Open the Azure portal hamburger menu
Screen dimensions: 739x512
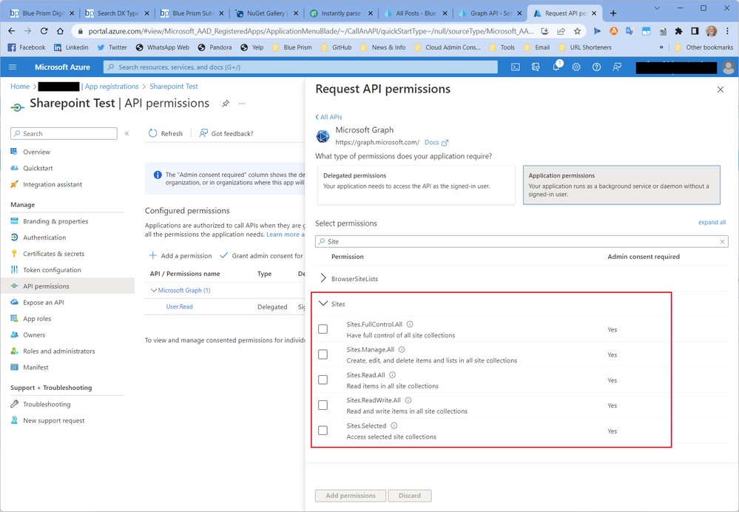click(x=13, y=67)
